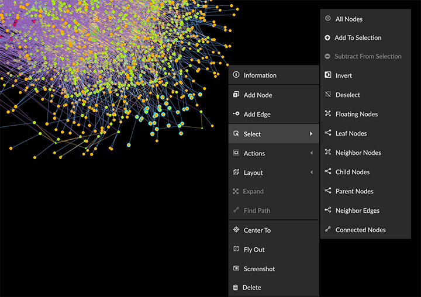The width and height of the screenshot is (421, 297).
Task: Expand the Actions submenu arrow
Action: (311, 153)
